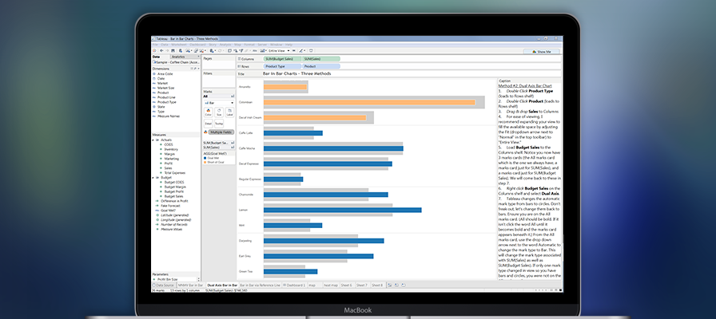The height and width of the screenshot is (319, 716).
Task: Click the orange Colombian sales bar
Action: click(x=369, y=102)
